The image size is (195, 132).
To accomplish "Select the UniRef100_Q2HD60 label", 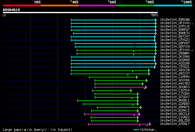I will (175, 104).
